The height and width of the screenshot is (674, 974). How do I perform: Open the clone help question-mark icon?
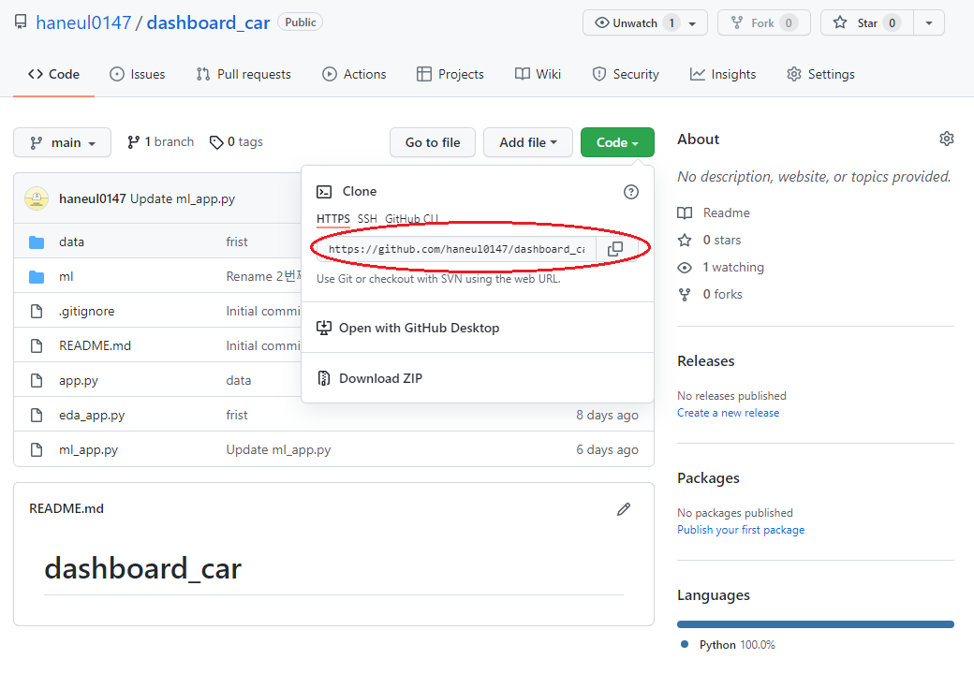point(630,192)
